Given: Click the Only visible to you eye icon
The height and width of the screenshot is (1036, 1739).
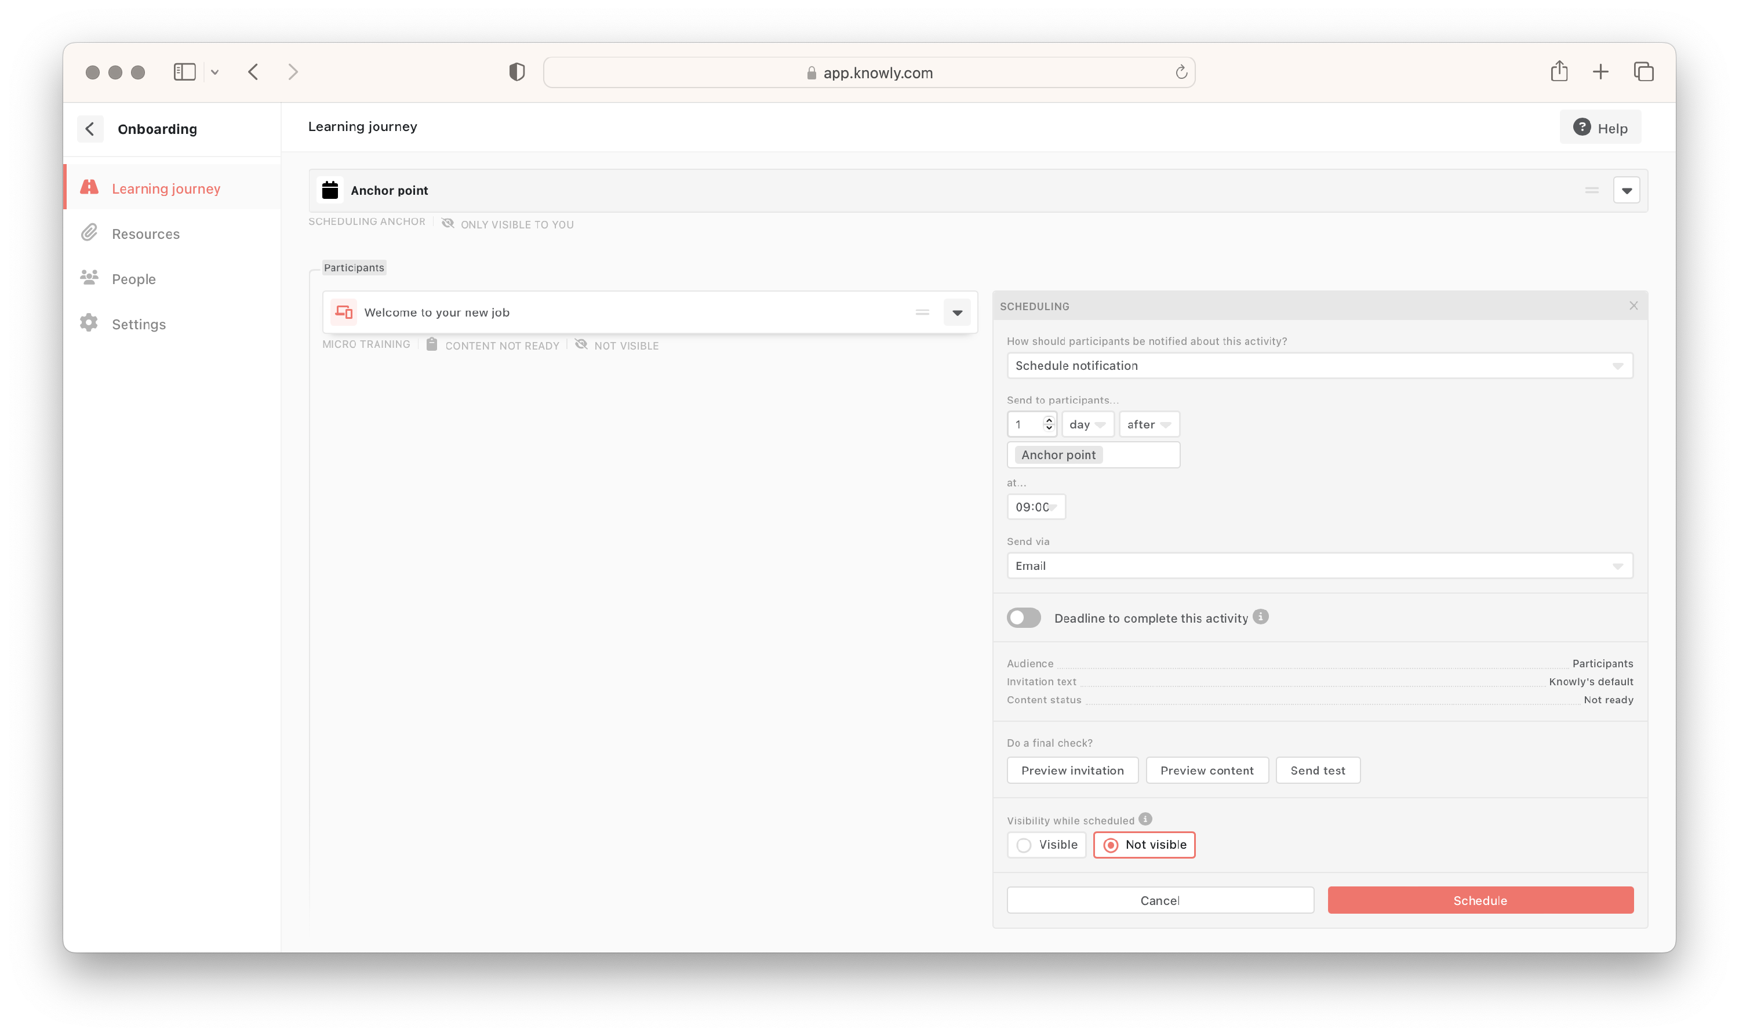Looking at the screenshot, I should [448, 223].
